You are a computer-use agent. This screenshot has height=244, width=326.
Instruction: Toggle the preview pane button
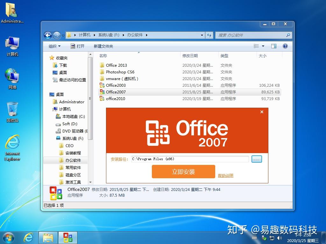tap(273, 46)
